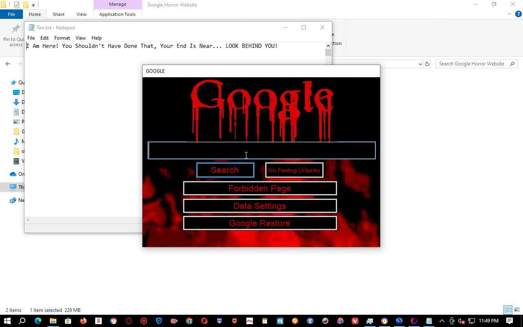The width and height of the screenshot is (523, 327).
Task: Select the OneDrive cloud item in navigation pane
Action: [13, 174]
